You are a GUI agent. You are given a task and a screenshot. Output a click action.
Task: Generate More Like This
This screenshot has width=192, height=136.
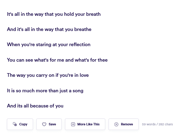click(x=85, y=124)
